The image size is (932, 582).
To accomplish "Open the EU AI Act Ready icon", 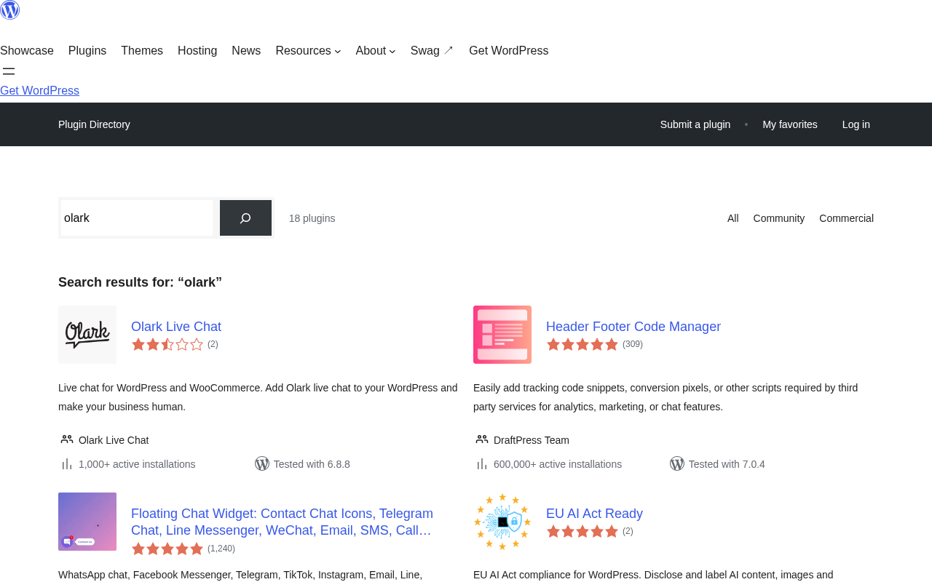I will pyautogui.click(x=502, y=522).
